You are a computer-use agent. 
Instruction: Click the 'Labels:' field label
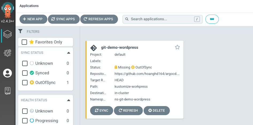[x=96, y=61]
